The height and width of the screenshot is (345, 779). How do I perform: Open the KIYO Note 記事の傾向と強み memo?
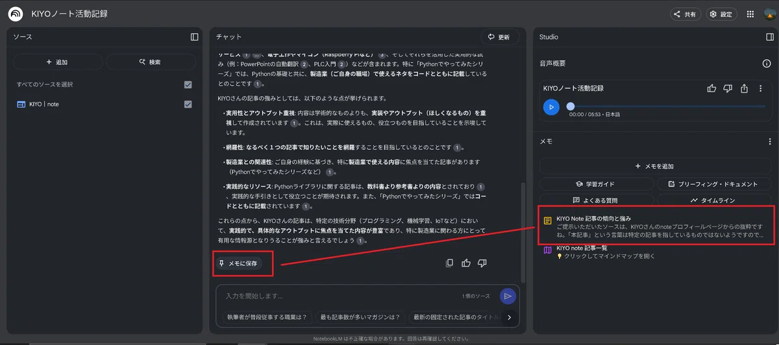656,226
